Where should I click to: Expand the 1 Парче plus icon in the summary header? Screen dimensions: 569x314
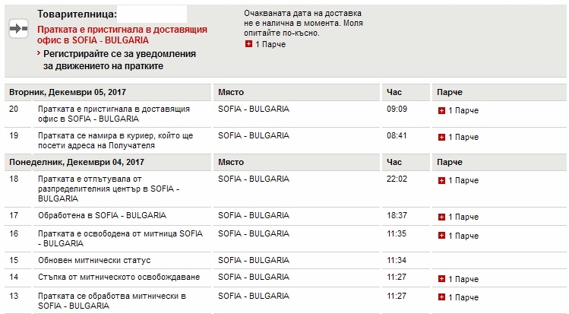pos(248,44)
